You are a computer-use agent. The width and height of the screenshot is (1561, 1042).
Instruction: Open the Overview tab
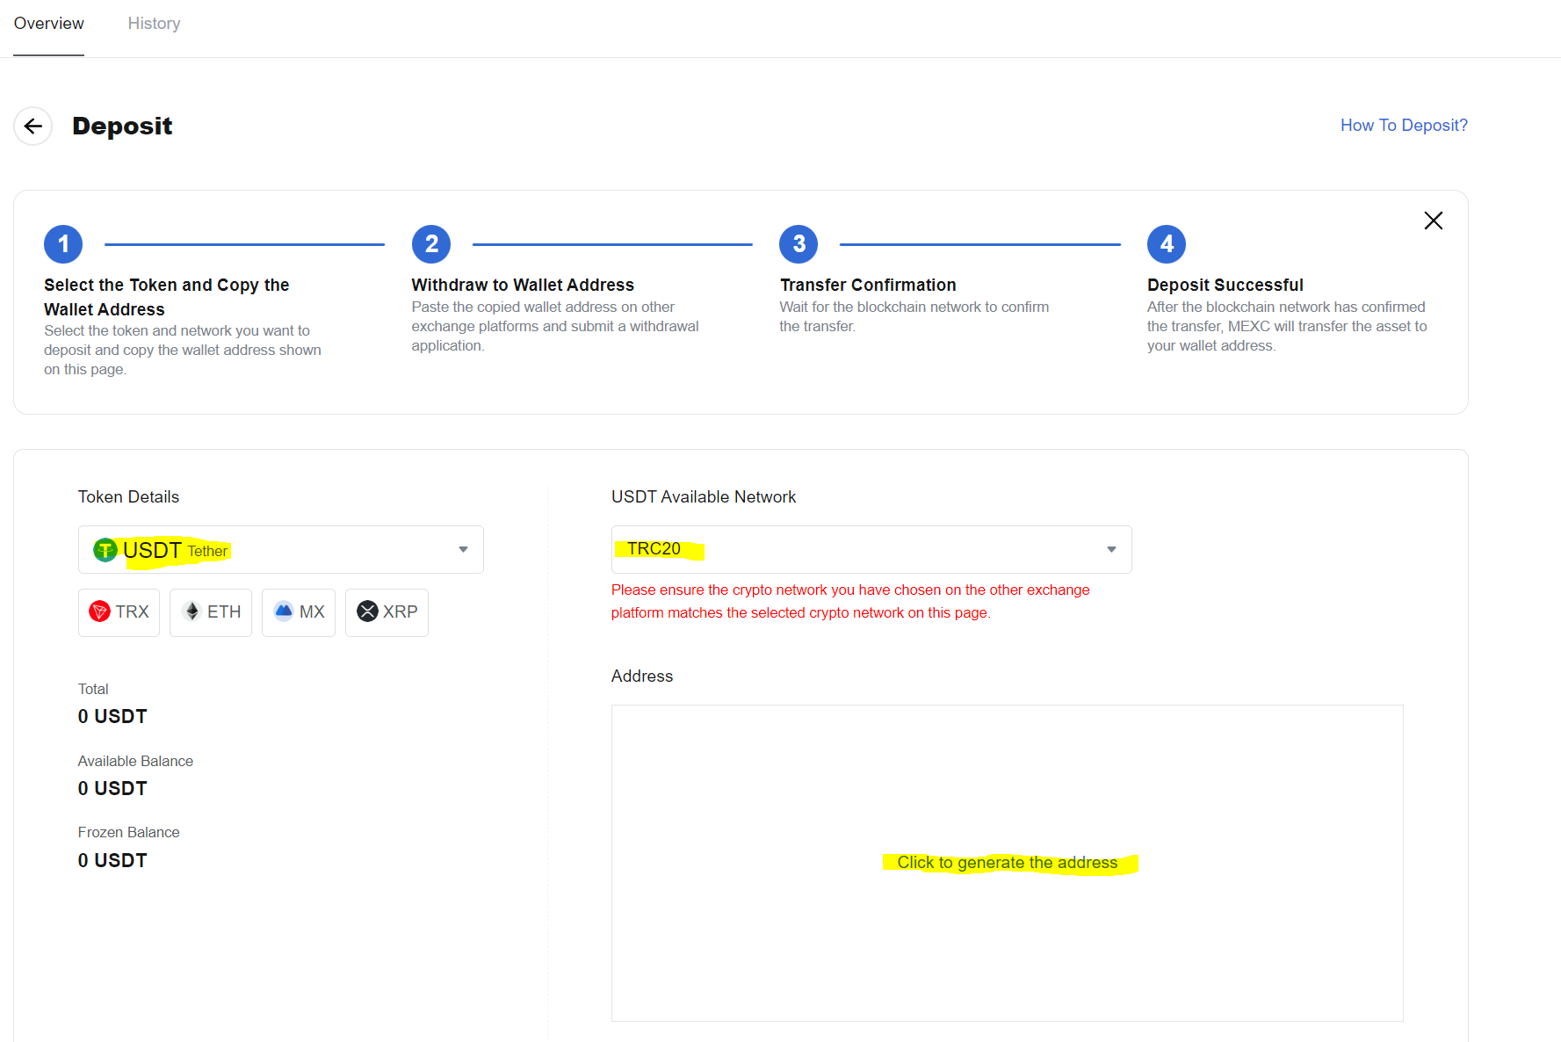(48, 24)
